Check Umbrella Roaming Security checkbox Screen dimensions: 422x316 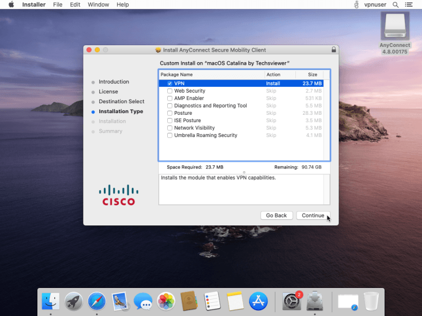(169, 135)
